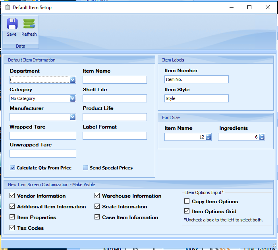Maximize the Default Item Setup window

(x=249, y=7)
